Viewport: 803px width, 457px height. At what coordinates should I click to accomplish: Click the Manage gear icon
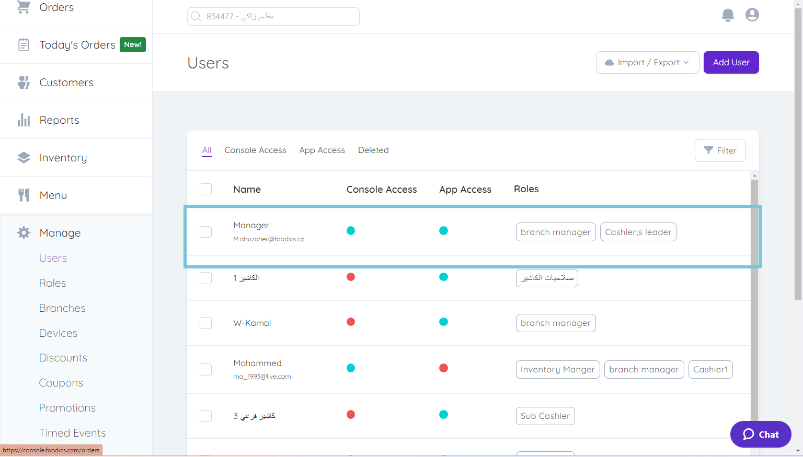pyautogui.click(x=24, y=233)
